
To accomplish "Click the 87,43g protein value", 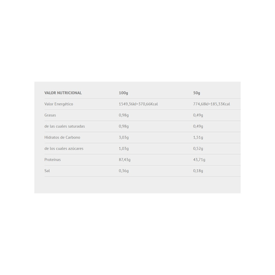I will (x=125, y=159).
